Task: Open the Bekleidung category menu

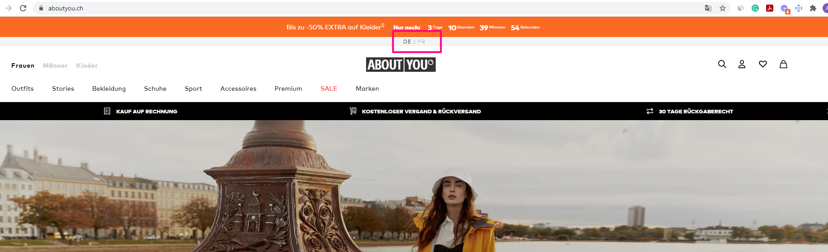Action: [109, 89]
